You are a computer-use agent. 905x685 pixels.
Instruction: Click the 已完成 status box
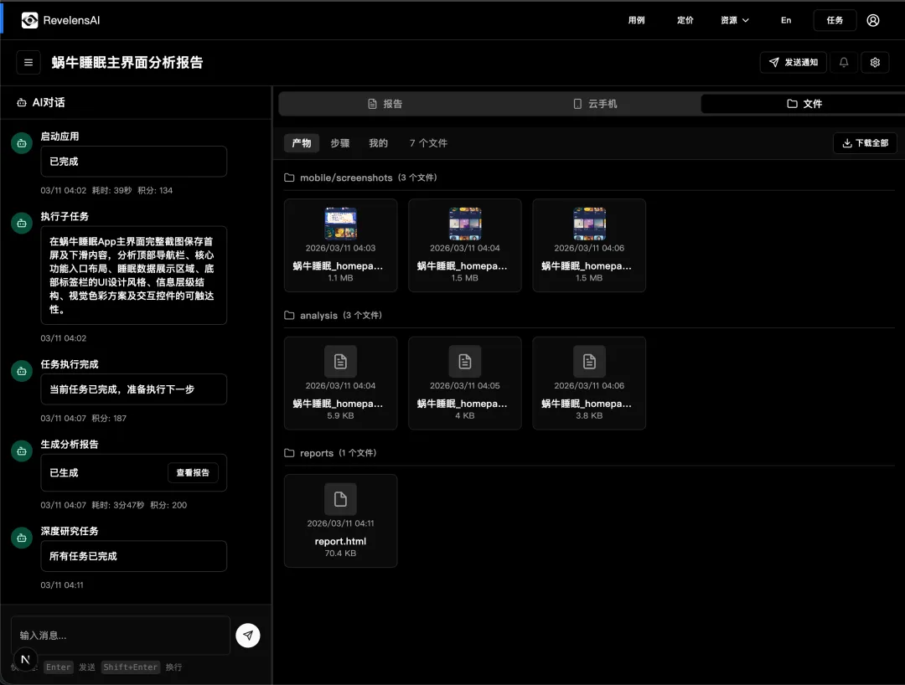(x=133, y=162)
